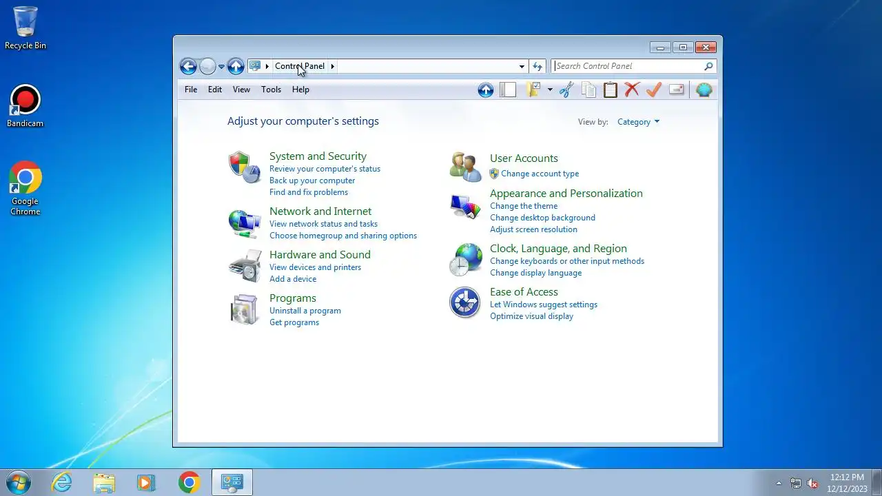The image size is (882, 496).
Task: Open the Windows Start button
Action: click(x=19, y=482)
